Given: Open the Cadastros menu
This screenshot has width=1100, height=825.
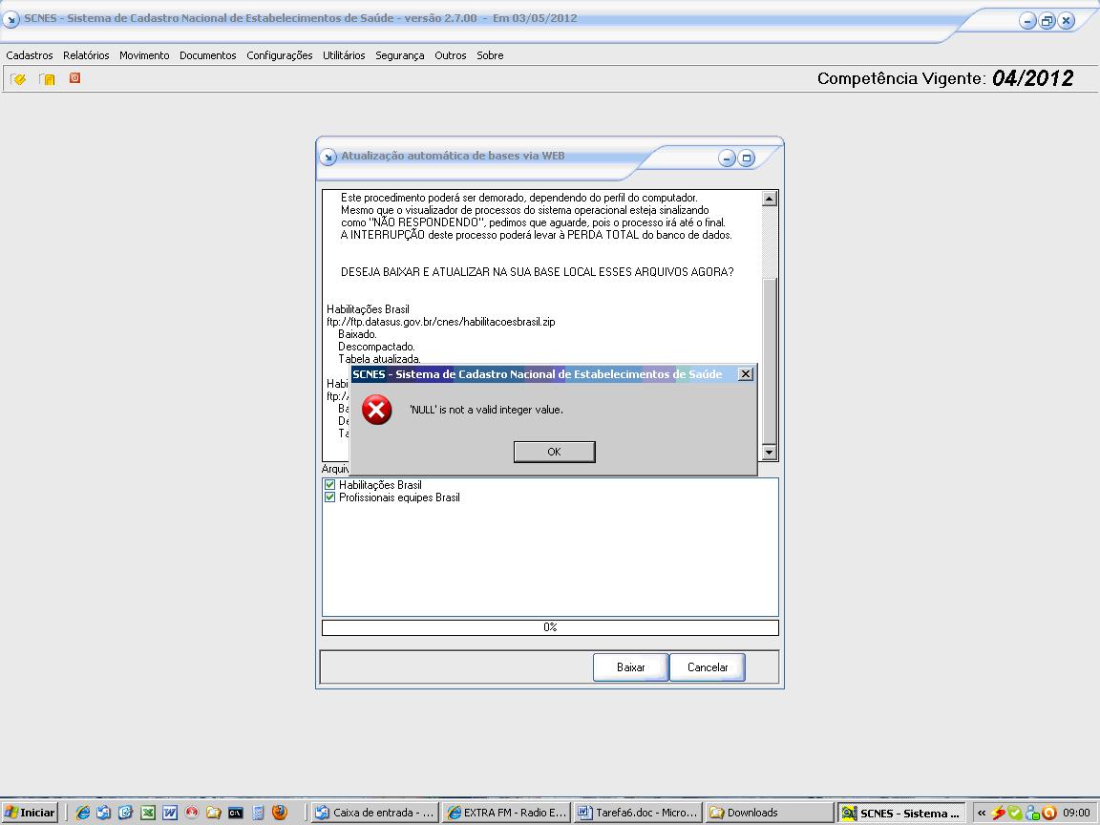Looking at the screenshot, I should (x=30, y=55).
